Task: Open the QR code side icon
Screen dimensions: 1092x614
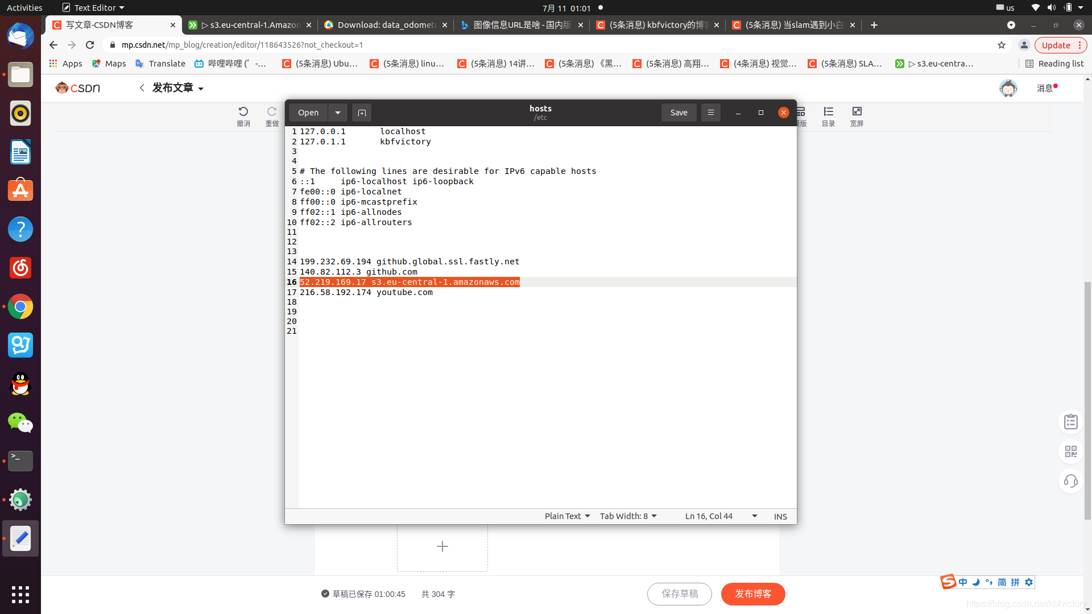Action: click(1070, 451)
